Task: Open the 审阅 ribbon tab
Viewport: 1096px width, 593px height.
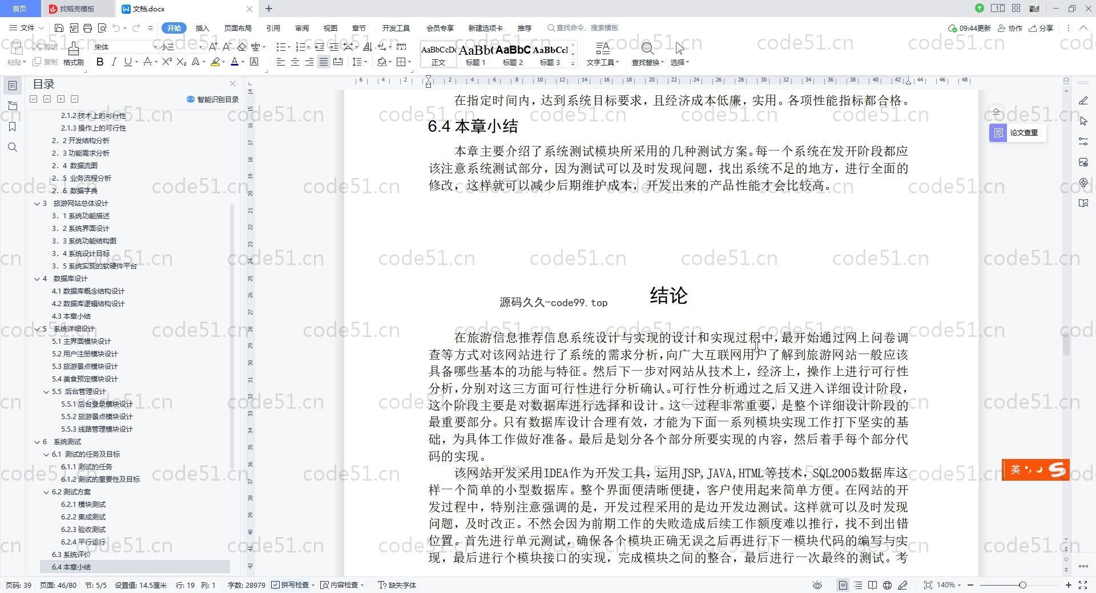Action: coord(302,28)
